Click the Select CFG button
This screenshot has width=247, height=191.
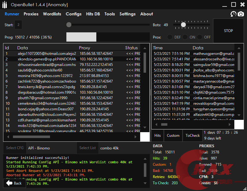[15, 148]
